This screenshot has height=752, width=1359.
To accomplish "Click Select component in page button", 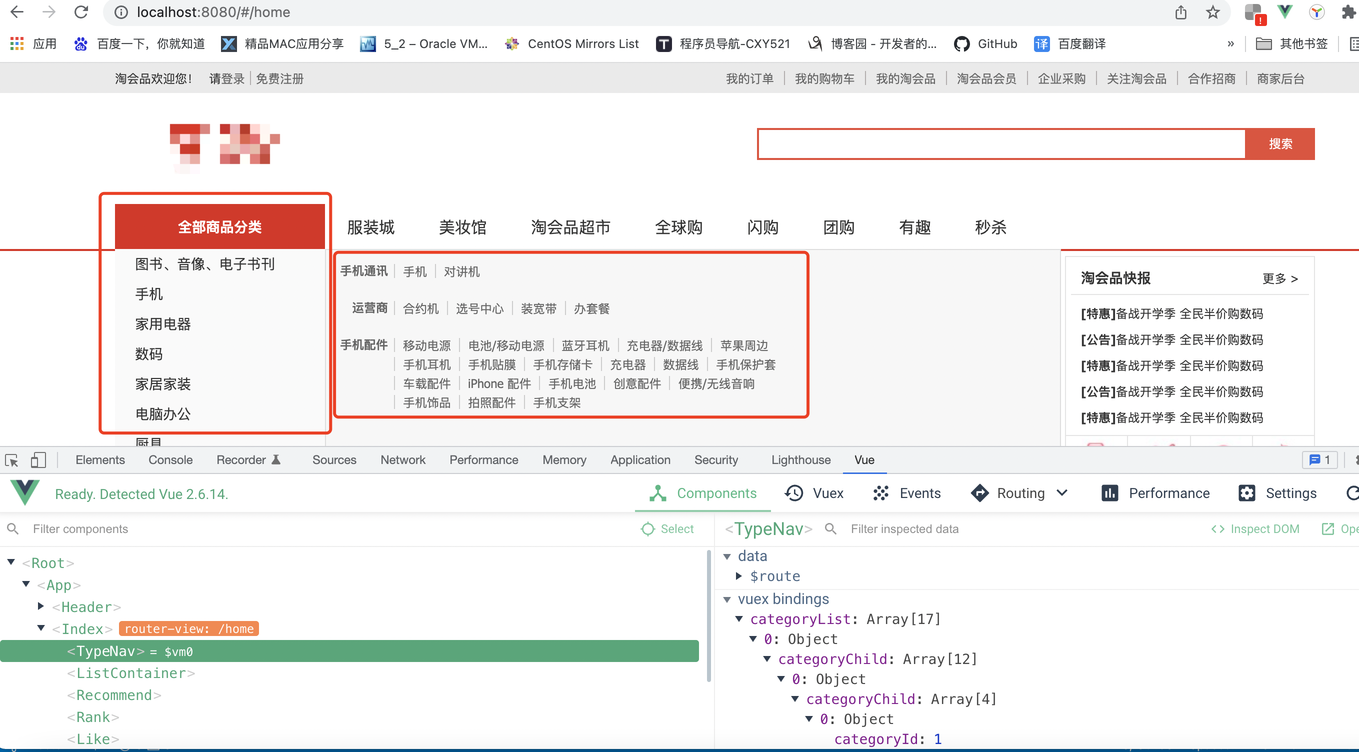I will pyautogui.click(x=667, y=529).
